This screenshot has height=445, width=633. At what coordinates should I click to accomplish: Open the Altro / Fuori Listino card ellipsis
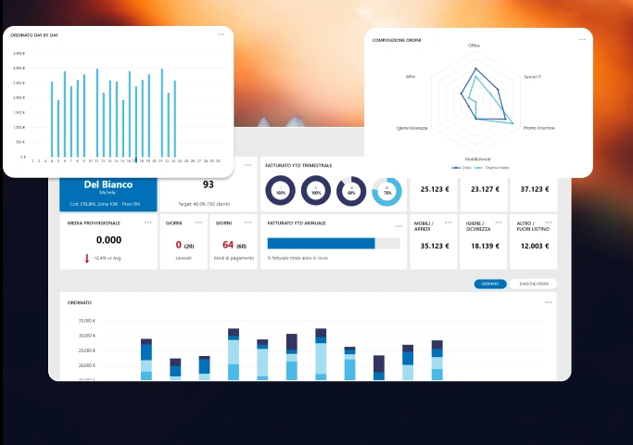(548, 223)
